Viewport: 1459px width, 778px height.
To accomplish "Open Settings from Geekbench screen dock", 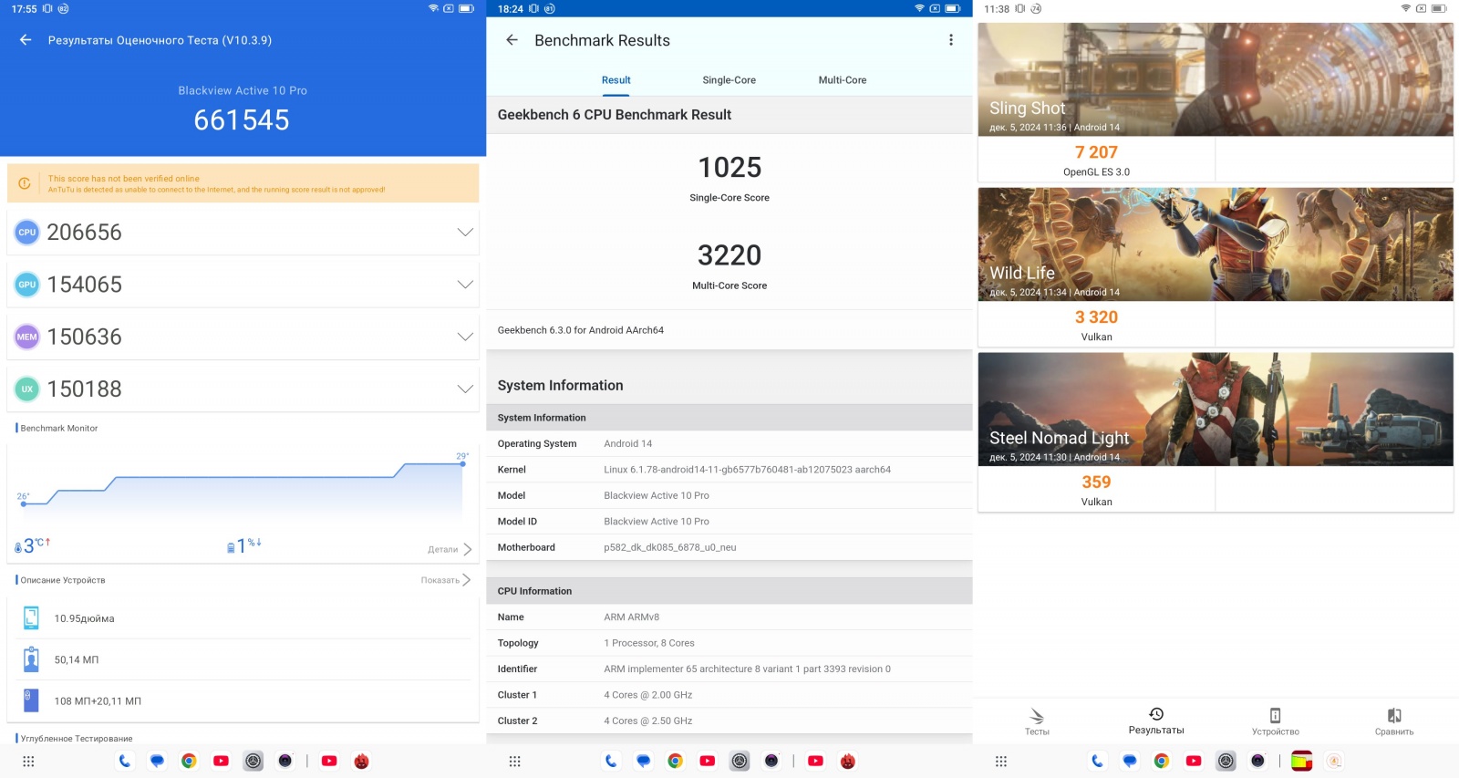I will [740, 761].
